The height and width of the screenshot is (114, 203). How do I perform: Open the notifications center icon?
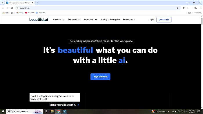pyautogui.click(x=199, y=111)
